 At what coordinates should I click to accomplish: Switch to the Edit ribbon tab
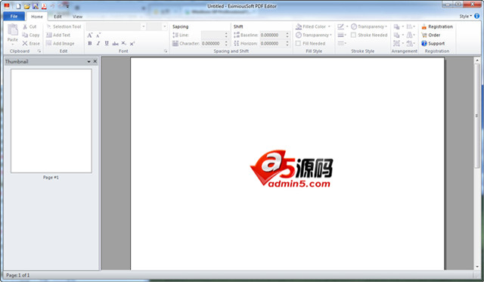point(57,17)
